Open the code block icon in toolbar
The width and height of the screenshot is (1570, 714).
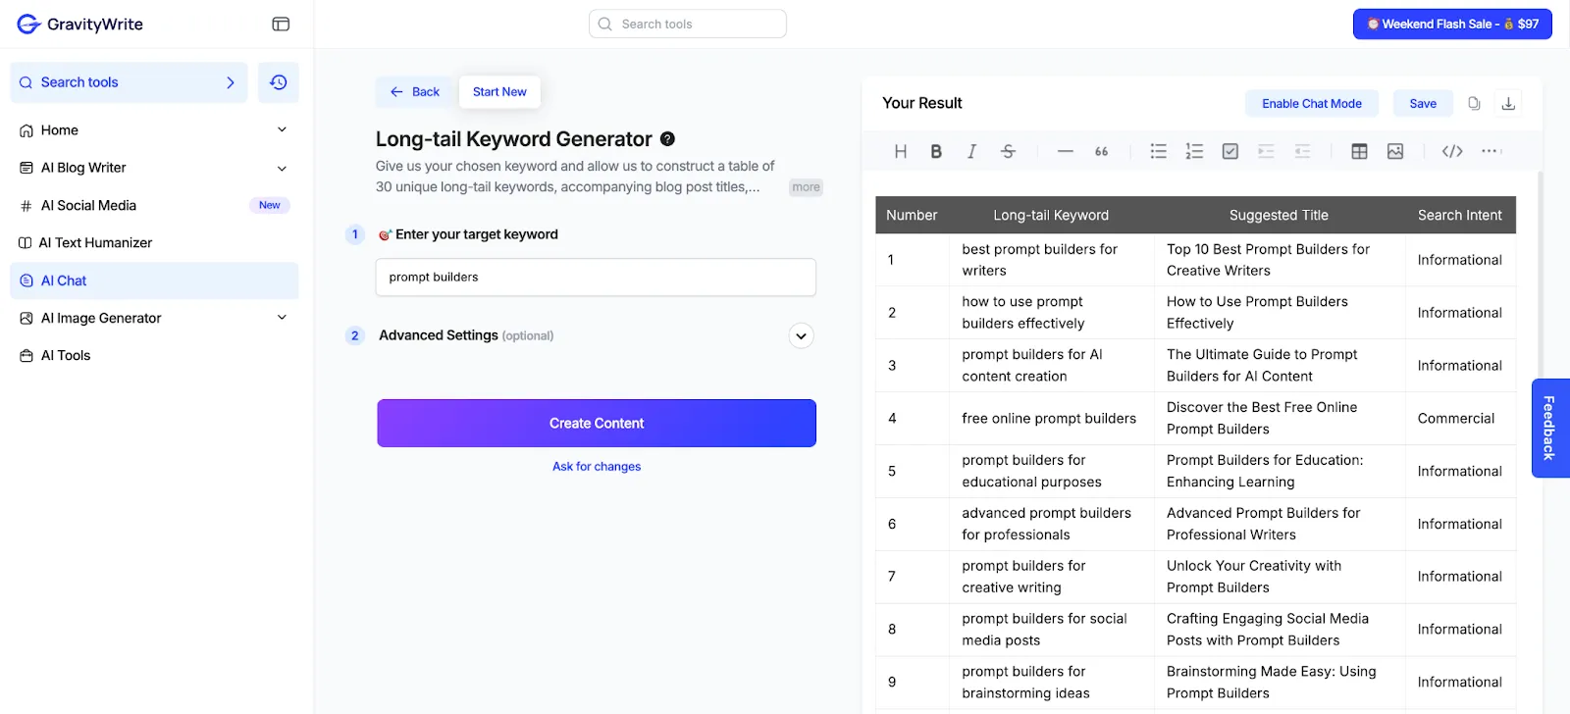click(x=1452, y=151)
